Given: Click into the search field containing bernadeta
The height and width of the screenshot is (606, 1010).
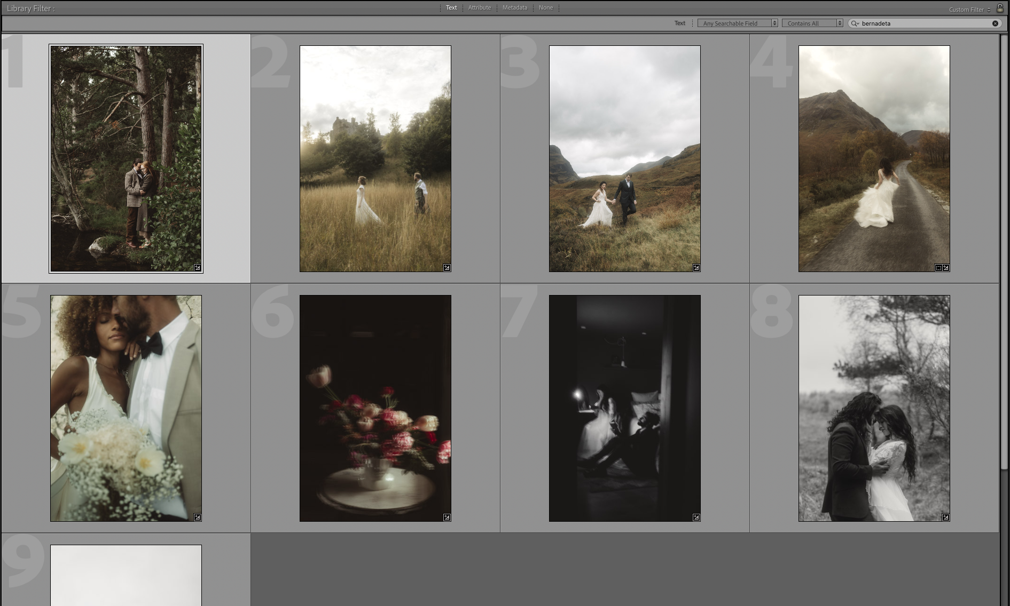Looking at the screenshot, I should click(x=925, y=23).
